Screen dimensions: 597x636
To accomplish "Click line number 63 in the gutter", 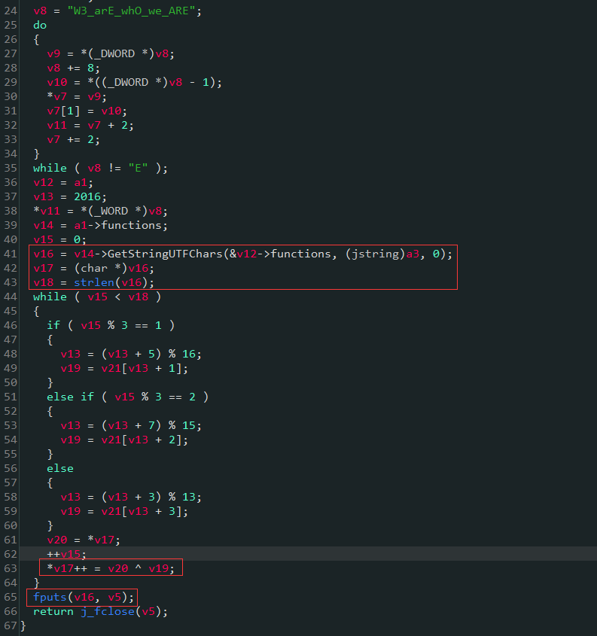I will coord(10,568).
